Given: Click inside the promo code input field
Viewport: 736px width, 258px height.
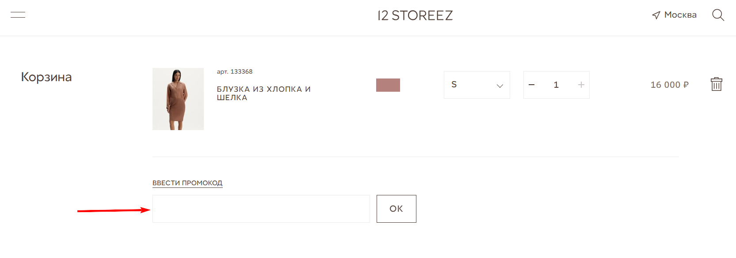Looking at the screenshot, I should coord(261,209).
